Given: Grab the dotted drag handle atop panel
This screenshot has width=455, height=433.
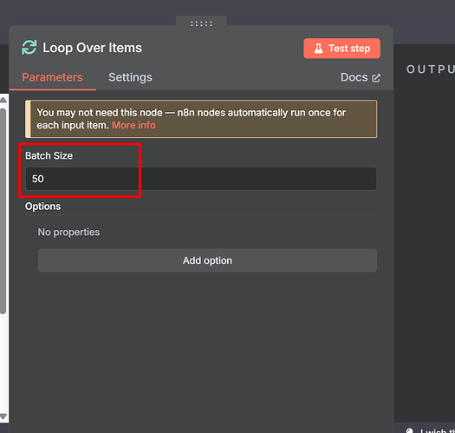Looking at the screenshot, I should 201,23.
